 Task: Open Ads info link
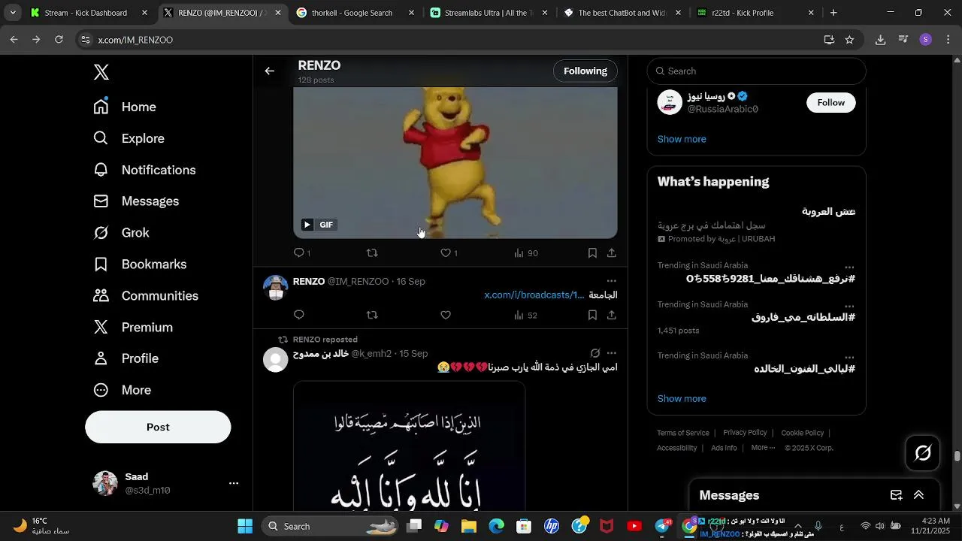coord(724,448)
